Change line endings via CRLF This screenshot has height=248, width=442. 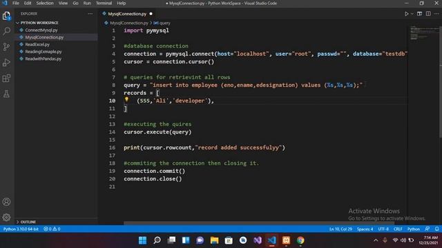[x=398, y=229]
